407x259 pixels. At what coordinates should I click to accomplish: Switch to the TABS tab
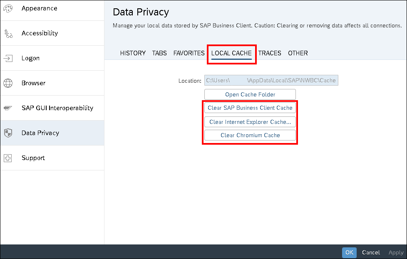tap(159, 53)
